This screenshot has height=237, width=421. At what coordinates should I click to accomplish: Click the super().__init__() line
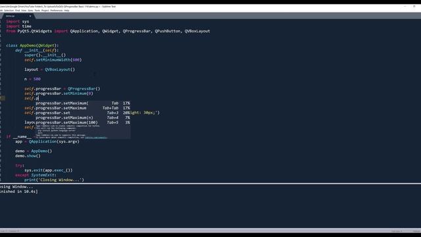click(x=45, y=55)
